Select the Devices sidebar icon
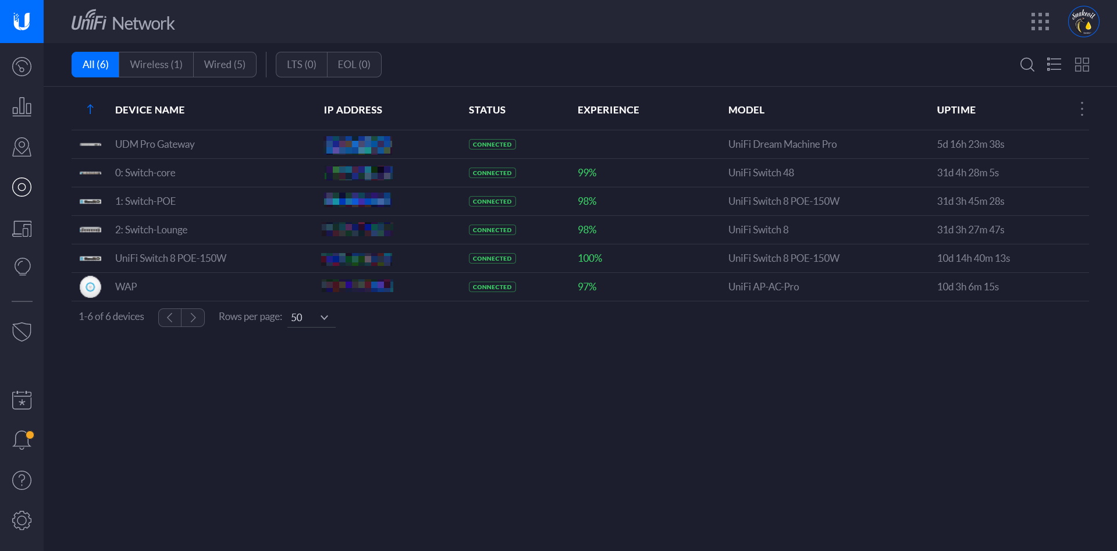 (22, 187)
